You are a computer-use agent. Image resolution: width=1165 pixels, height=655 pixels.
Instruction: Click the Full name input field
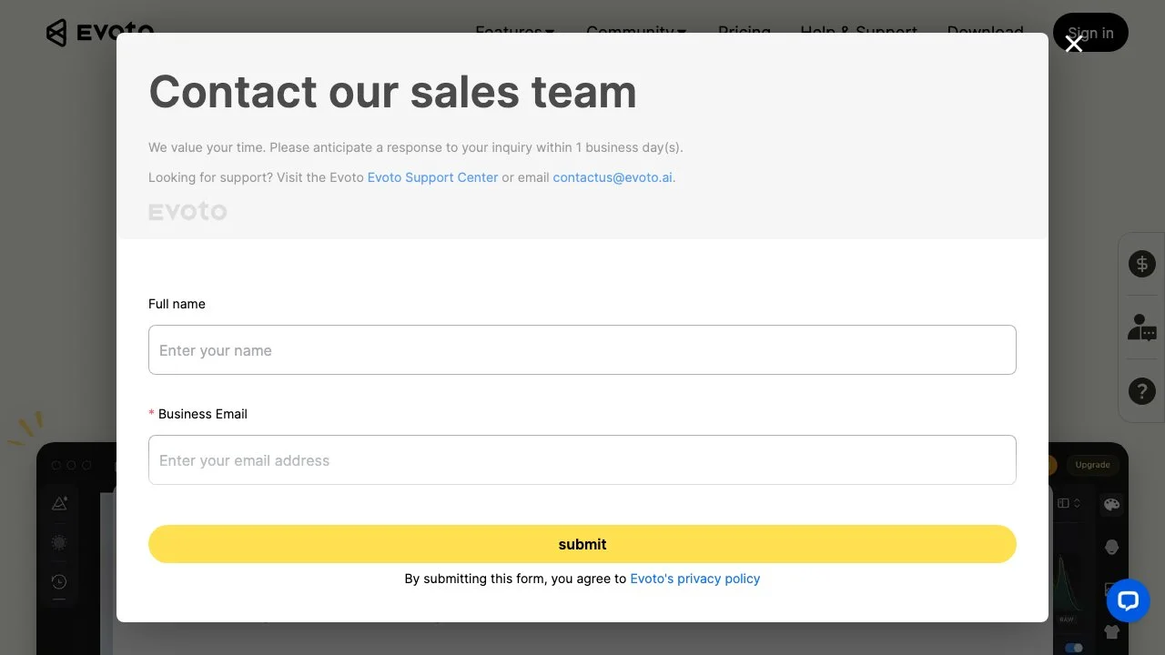(x=582, y=349)
